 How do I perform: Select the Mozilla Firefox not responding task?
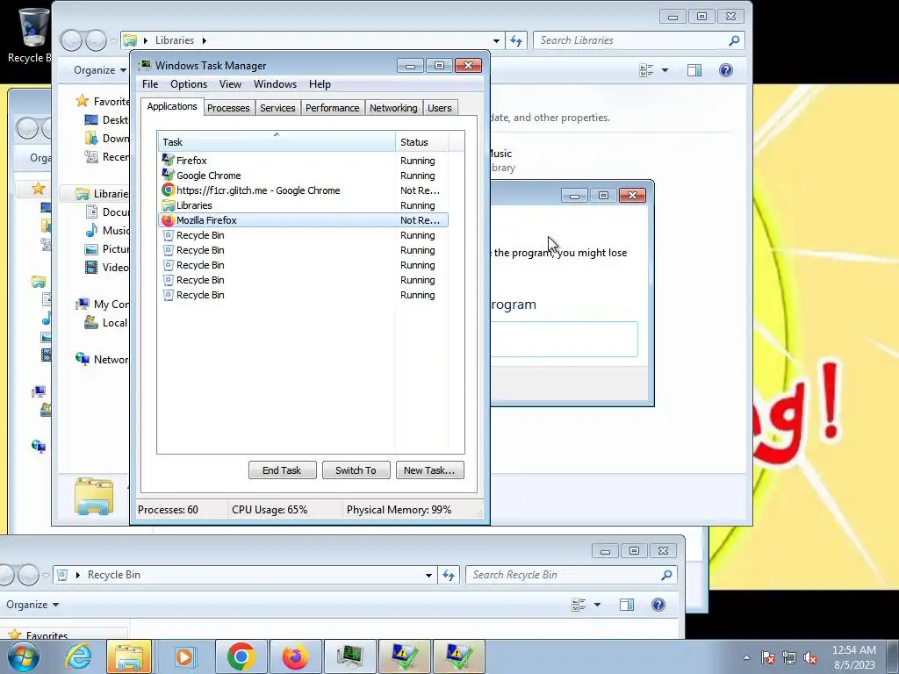(303, 220)
